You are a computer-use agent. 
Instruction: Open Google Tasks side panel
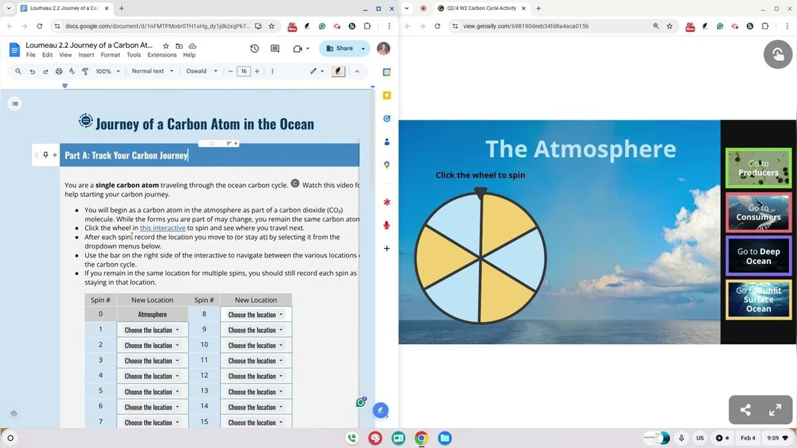[x=387, y=118]
